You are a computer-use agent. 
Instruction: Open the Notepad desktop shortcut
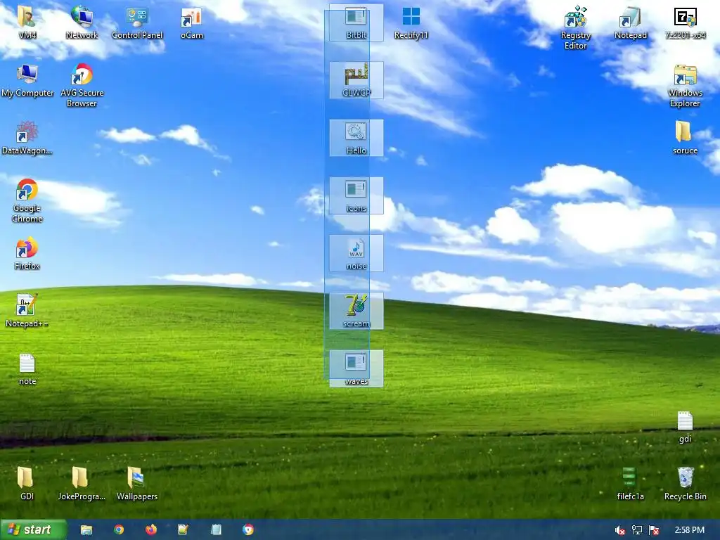pos(631,22)
